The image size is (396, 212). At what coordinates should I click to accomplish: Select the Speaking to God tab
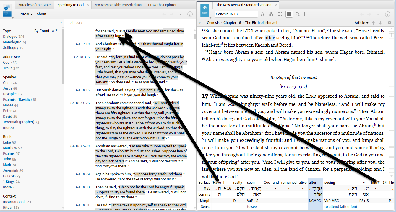coord(70,5)
